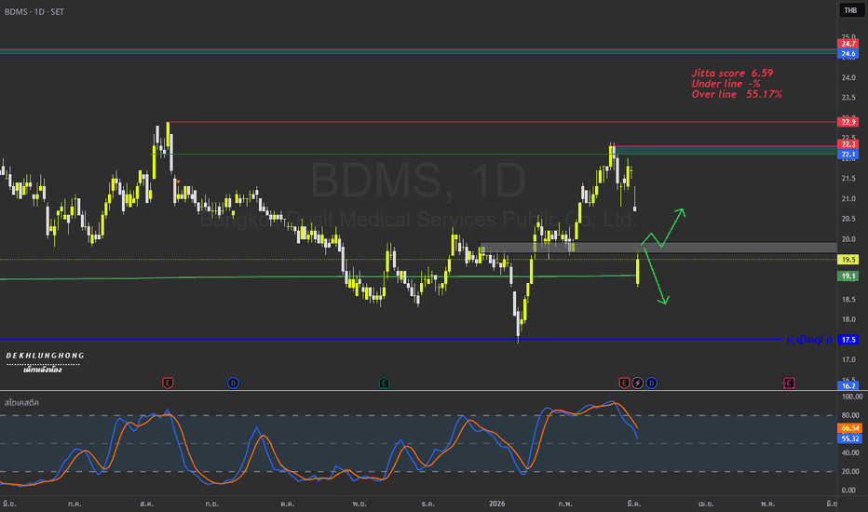The width and height of the screenshot is (868, 512).
Task: Click the 'Over line 55.17%' text
Action: 737,94
